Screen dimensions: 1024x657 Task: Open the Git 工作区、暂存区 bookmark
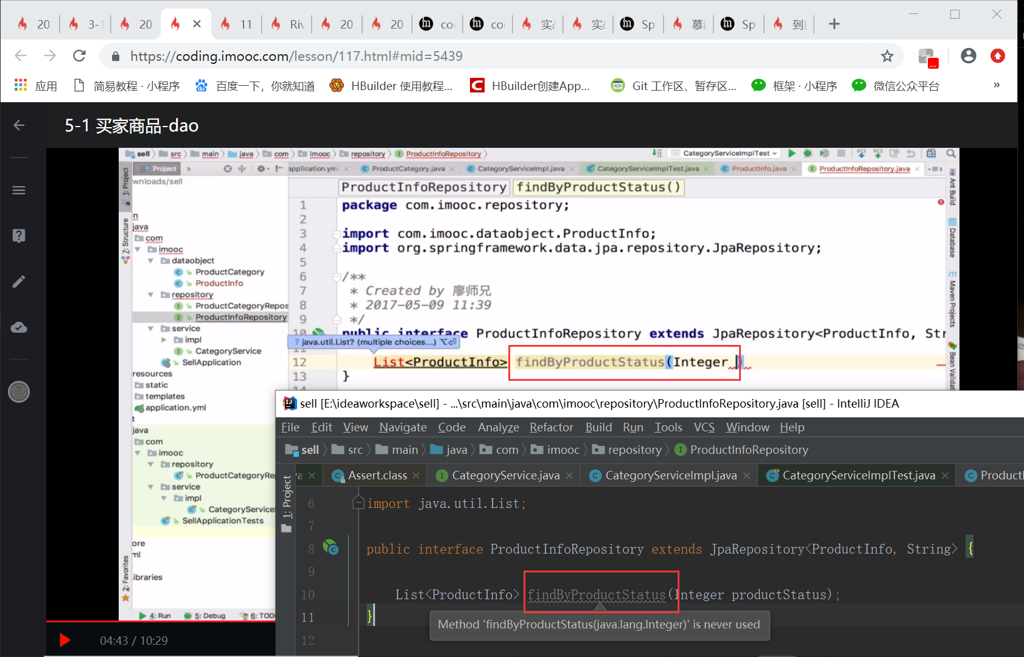tap(674, 86)
